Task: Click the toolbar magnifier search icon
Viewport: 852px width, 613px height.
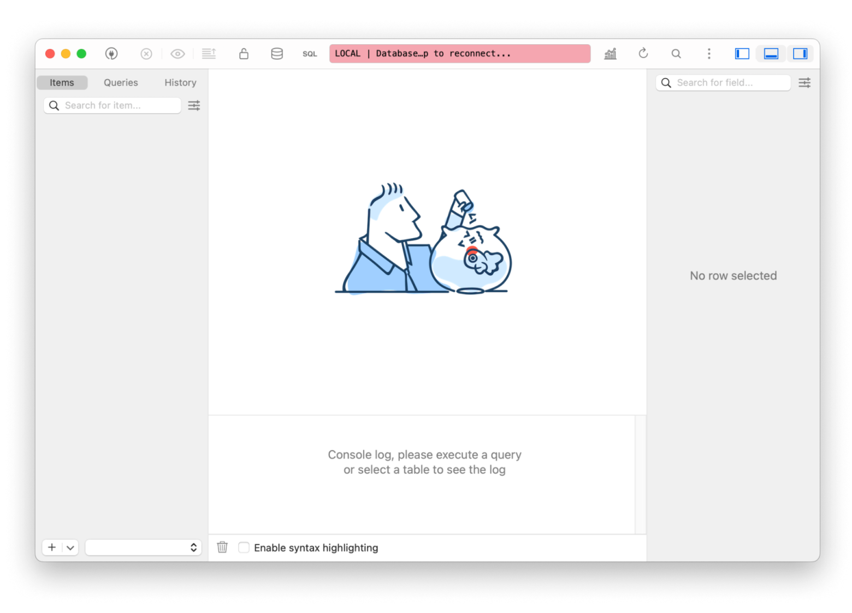Action: (676, 54)
